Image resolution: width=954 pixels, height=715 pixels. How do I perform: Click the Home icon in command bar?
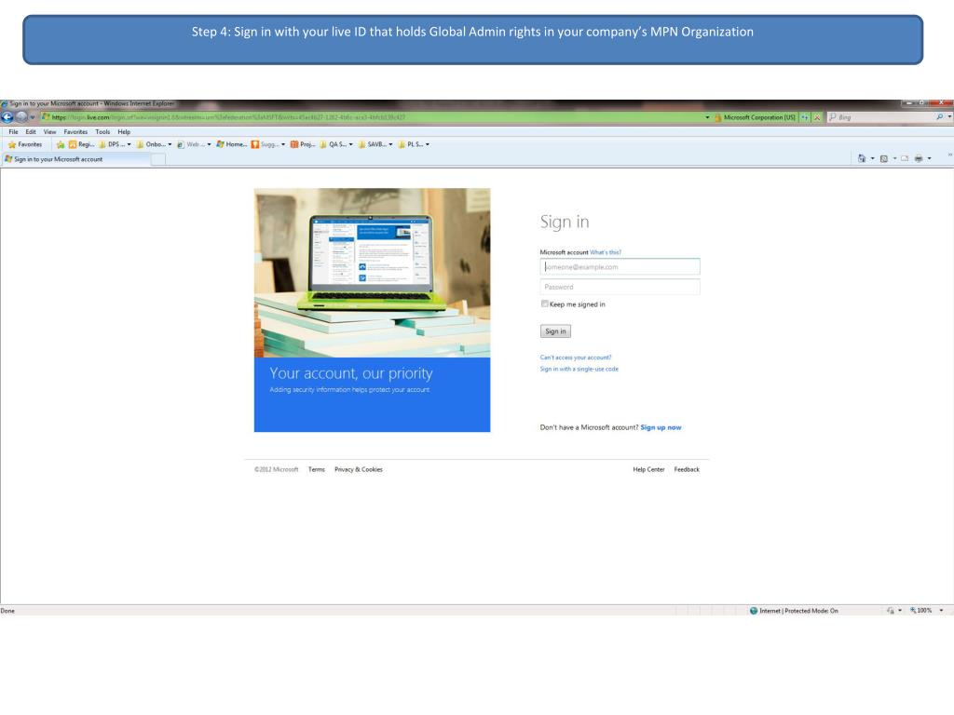862,158
